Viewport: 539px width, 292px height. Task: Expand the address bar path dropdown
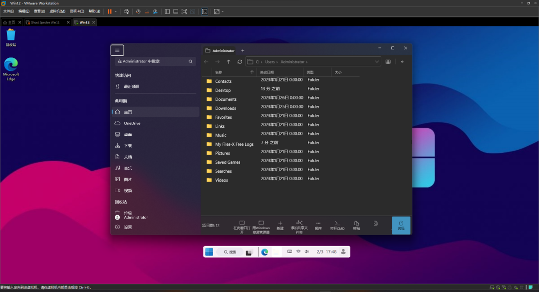pyautogui.click(x=377, y=61)
